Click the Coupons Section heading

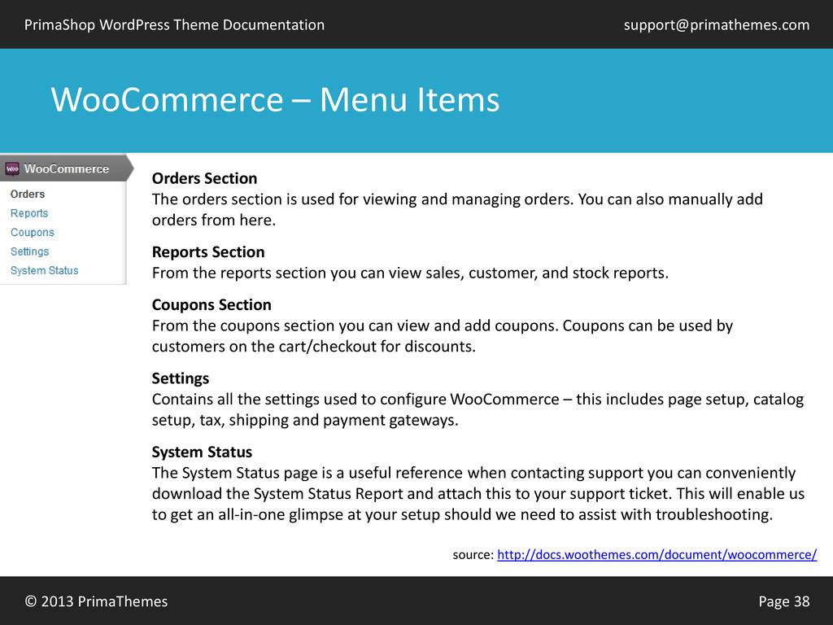point(212,304)
